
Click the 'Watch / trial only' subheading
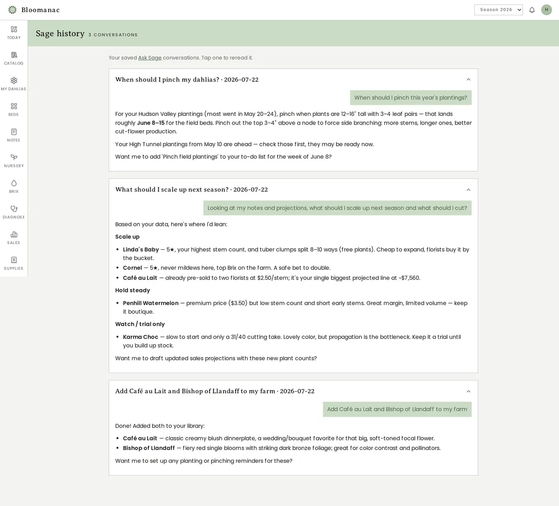(x=140, y=324)
